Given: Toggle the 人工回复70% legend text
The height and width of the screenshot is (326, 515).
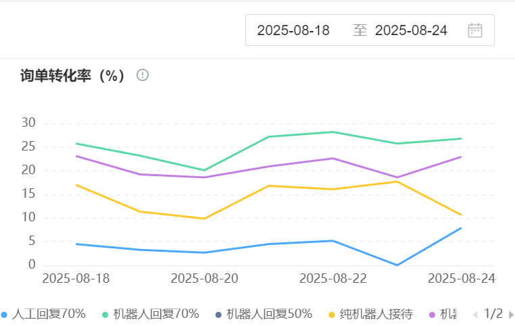Looking at the screenshot, I should point(49,314).
